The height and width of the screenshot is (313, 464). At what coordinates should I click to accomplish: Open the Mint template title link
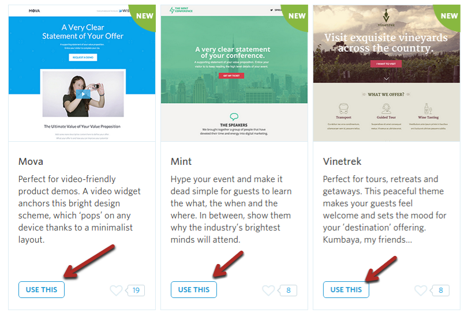pos(181,161)
